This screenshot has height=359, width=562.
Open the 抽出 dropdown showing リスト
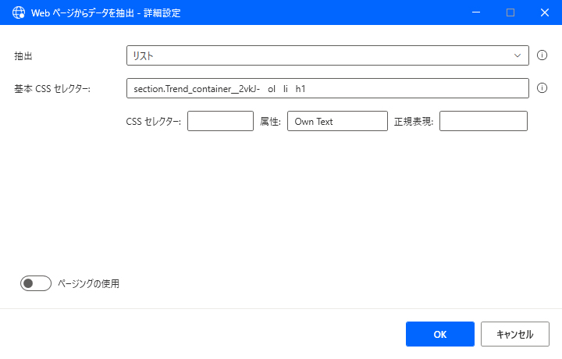(327, 55)
